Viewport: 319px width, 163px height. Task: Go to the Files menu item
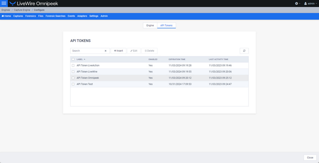point(41,16)
